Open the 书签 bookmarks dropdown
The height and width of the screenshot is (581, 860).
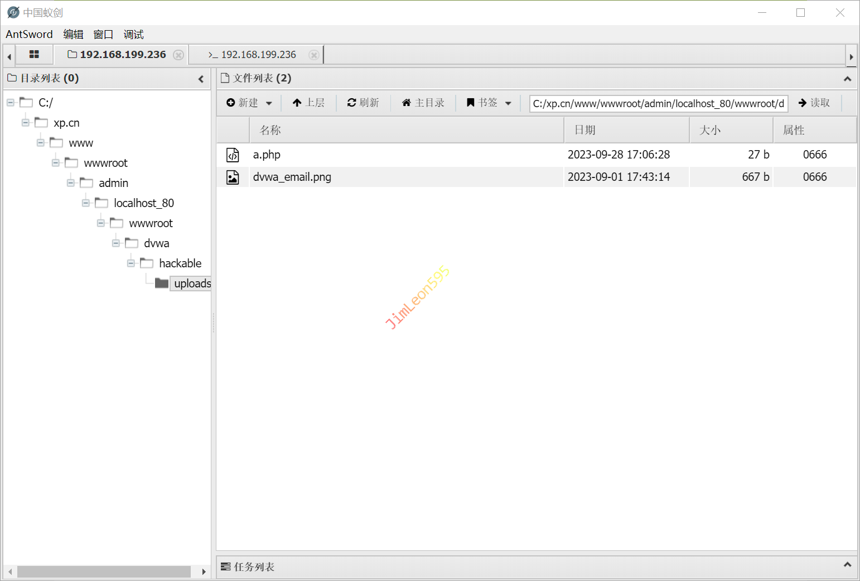489,103
